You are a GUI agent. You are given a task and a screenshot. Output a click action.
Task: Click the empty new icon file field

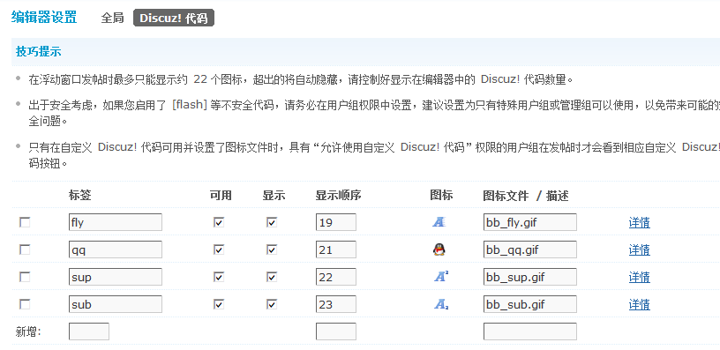click(530, 331)
